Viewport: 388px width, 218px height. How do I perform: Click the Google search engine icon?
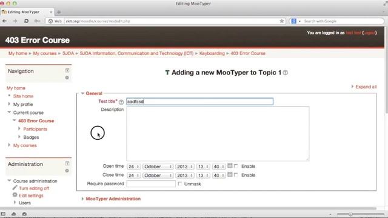[293, 21]
